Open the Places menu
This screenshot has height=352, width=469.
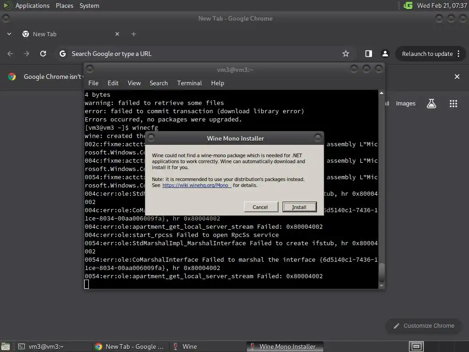point(64,5)
